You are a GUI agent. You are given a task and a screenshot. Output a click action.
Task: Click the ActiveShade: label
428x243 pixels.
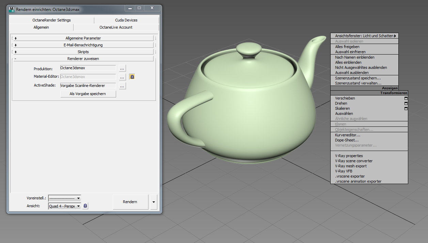click(x=45, y=85)
